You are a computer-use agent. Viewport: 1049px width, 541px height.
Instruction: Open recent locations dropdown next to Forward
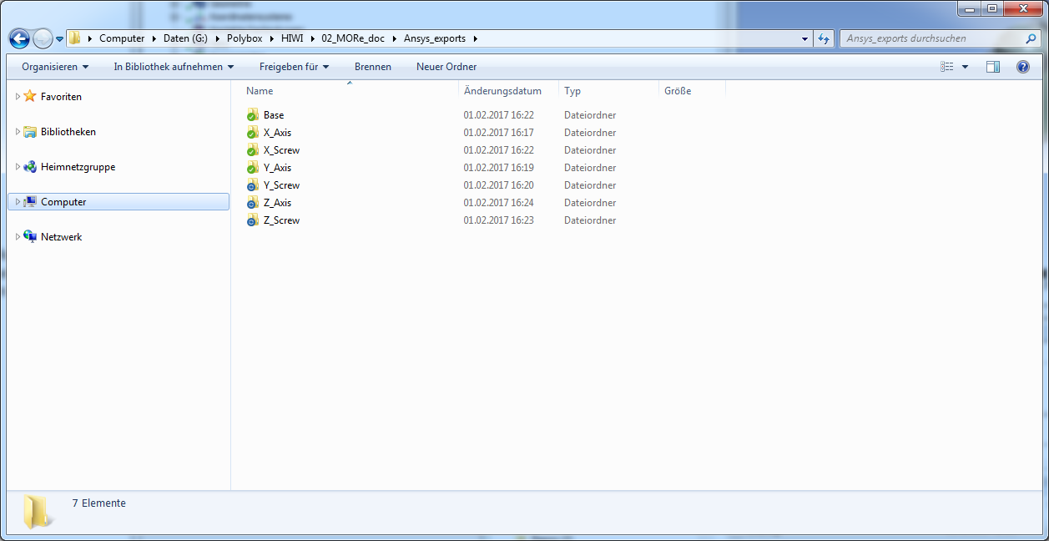pyautogui.click(x=60, y=39)
